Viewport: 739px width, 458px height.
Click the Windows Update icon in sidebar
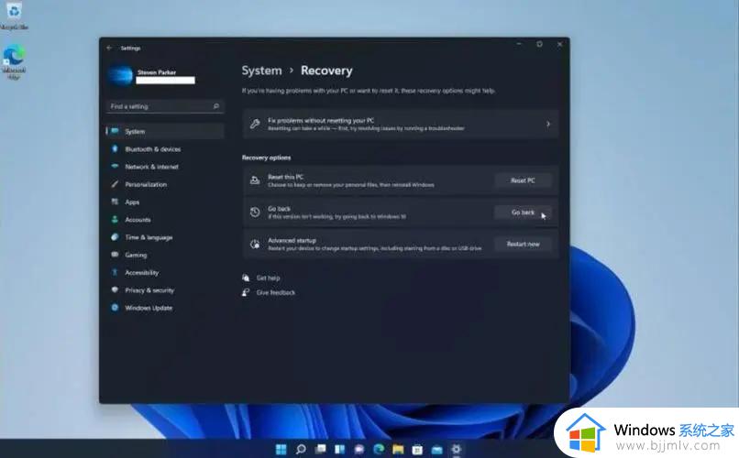click(115, 308)
